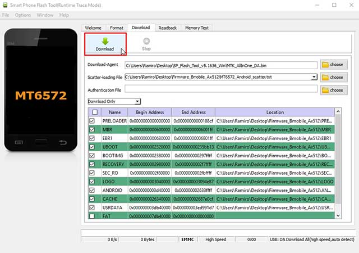The height and width of the screenshot is (253, 359).
Task: Uncheck the BOOTIMG partition checkbox
Action: tap(92, 156)
